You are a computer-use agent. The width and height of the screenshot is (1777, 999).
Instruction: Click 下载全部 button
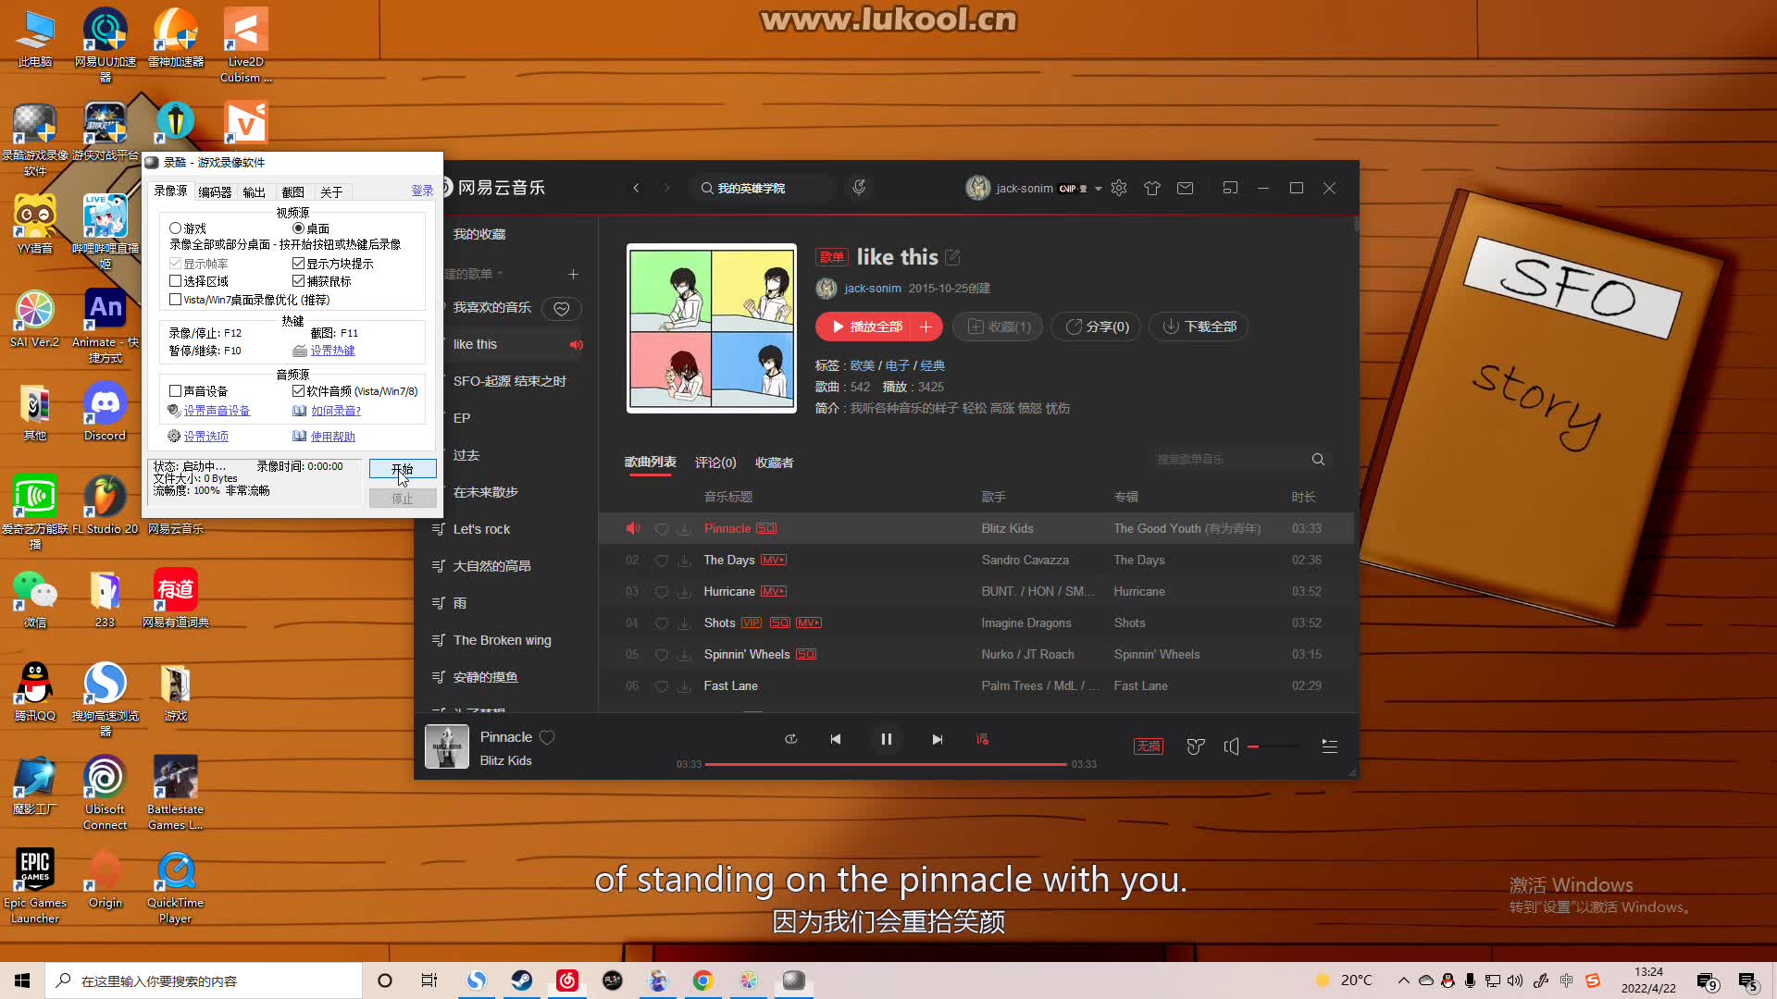click(1199, 327)
